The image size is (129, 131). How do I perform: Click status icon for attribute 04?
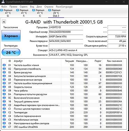tap(4, 76)
